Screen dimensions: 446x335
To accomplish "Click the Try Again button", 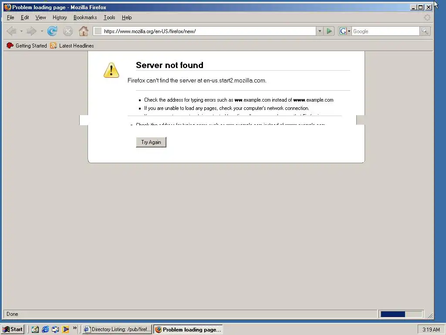I will pos(151,142).
